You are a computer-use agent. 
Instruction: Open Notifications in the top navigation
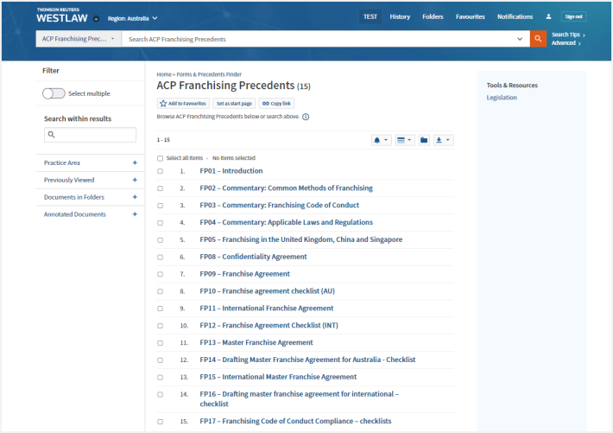point(515,16)
